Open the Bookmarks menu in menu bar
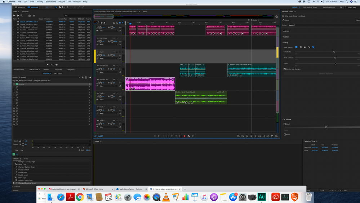360x203 pixels. (51, 1)
